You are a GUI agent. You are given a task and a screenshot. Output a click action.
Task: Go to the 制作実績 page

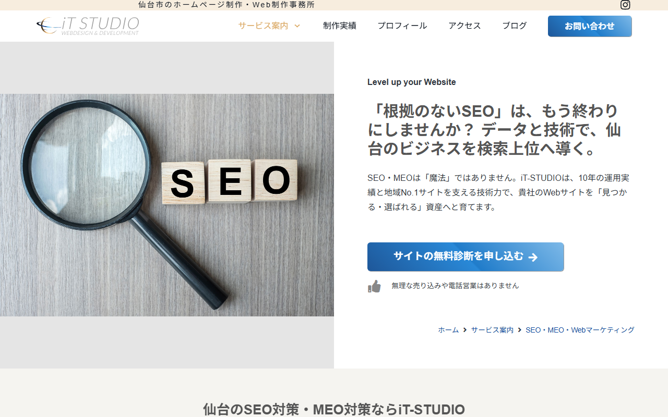point(339,26)
